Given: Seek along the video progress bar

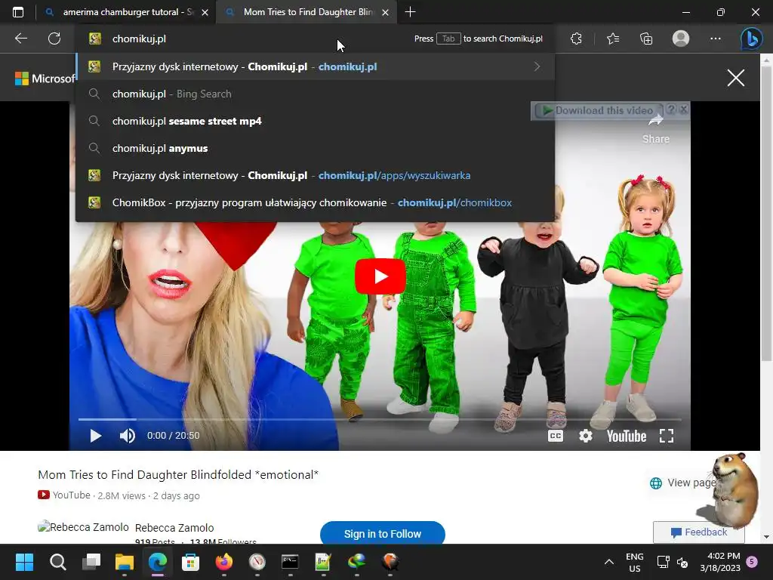Looking at the screenshot, I should point(380,419).
